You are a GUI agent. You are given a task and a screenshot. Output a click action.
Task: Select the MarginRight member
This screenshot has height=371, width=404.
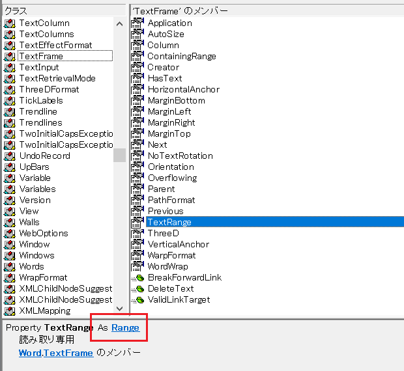[x=171, y=123]
